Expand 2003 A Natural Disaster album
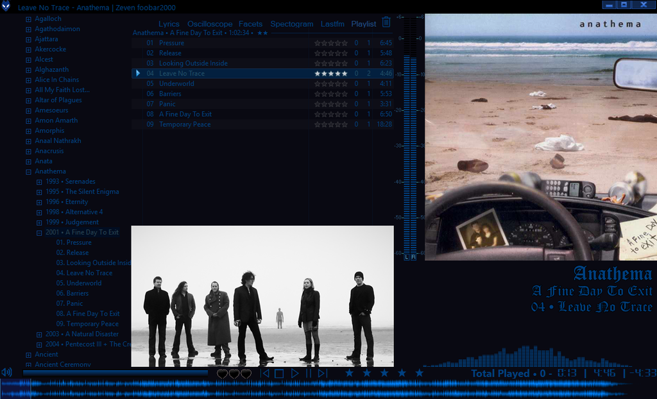 click(x=39, y=334)
